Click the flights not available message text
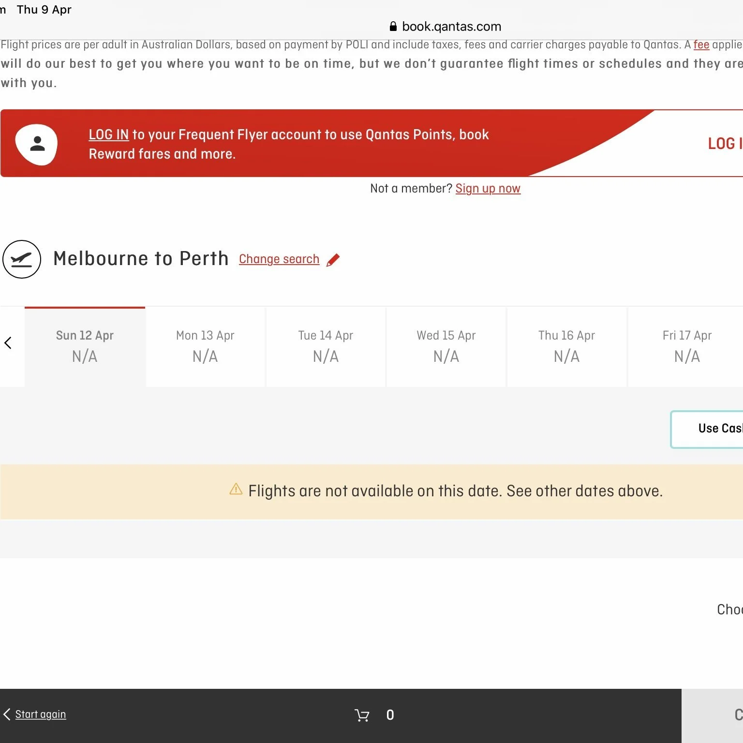The height and width of the screenshot is (743, 743). (x=455, y=491)
